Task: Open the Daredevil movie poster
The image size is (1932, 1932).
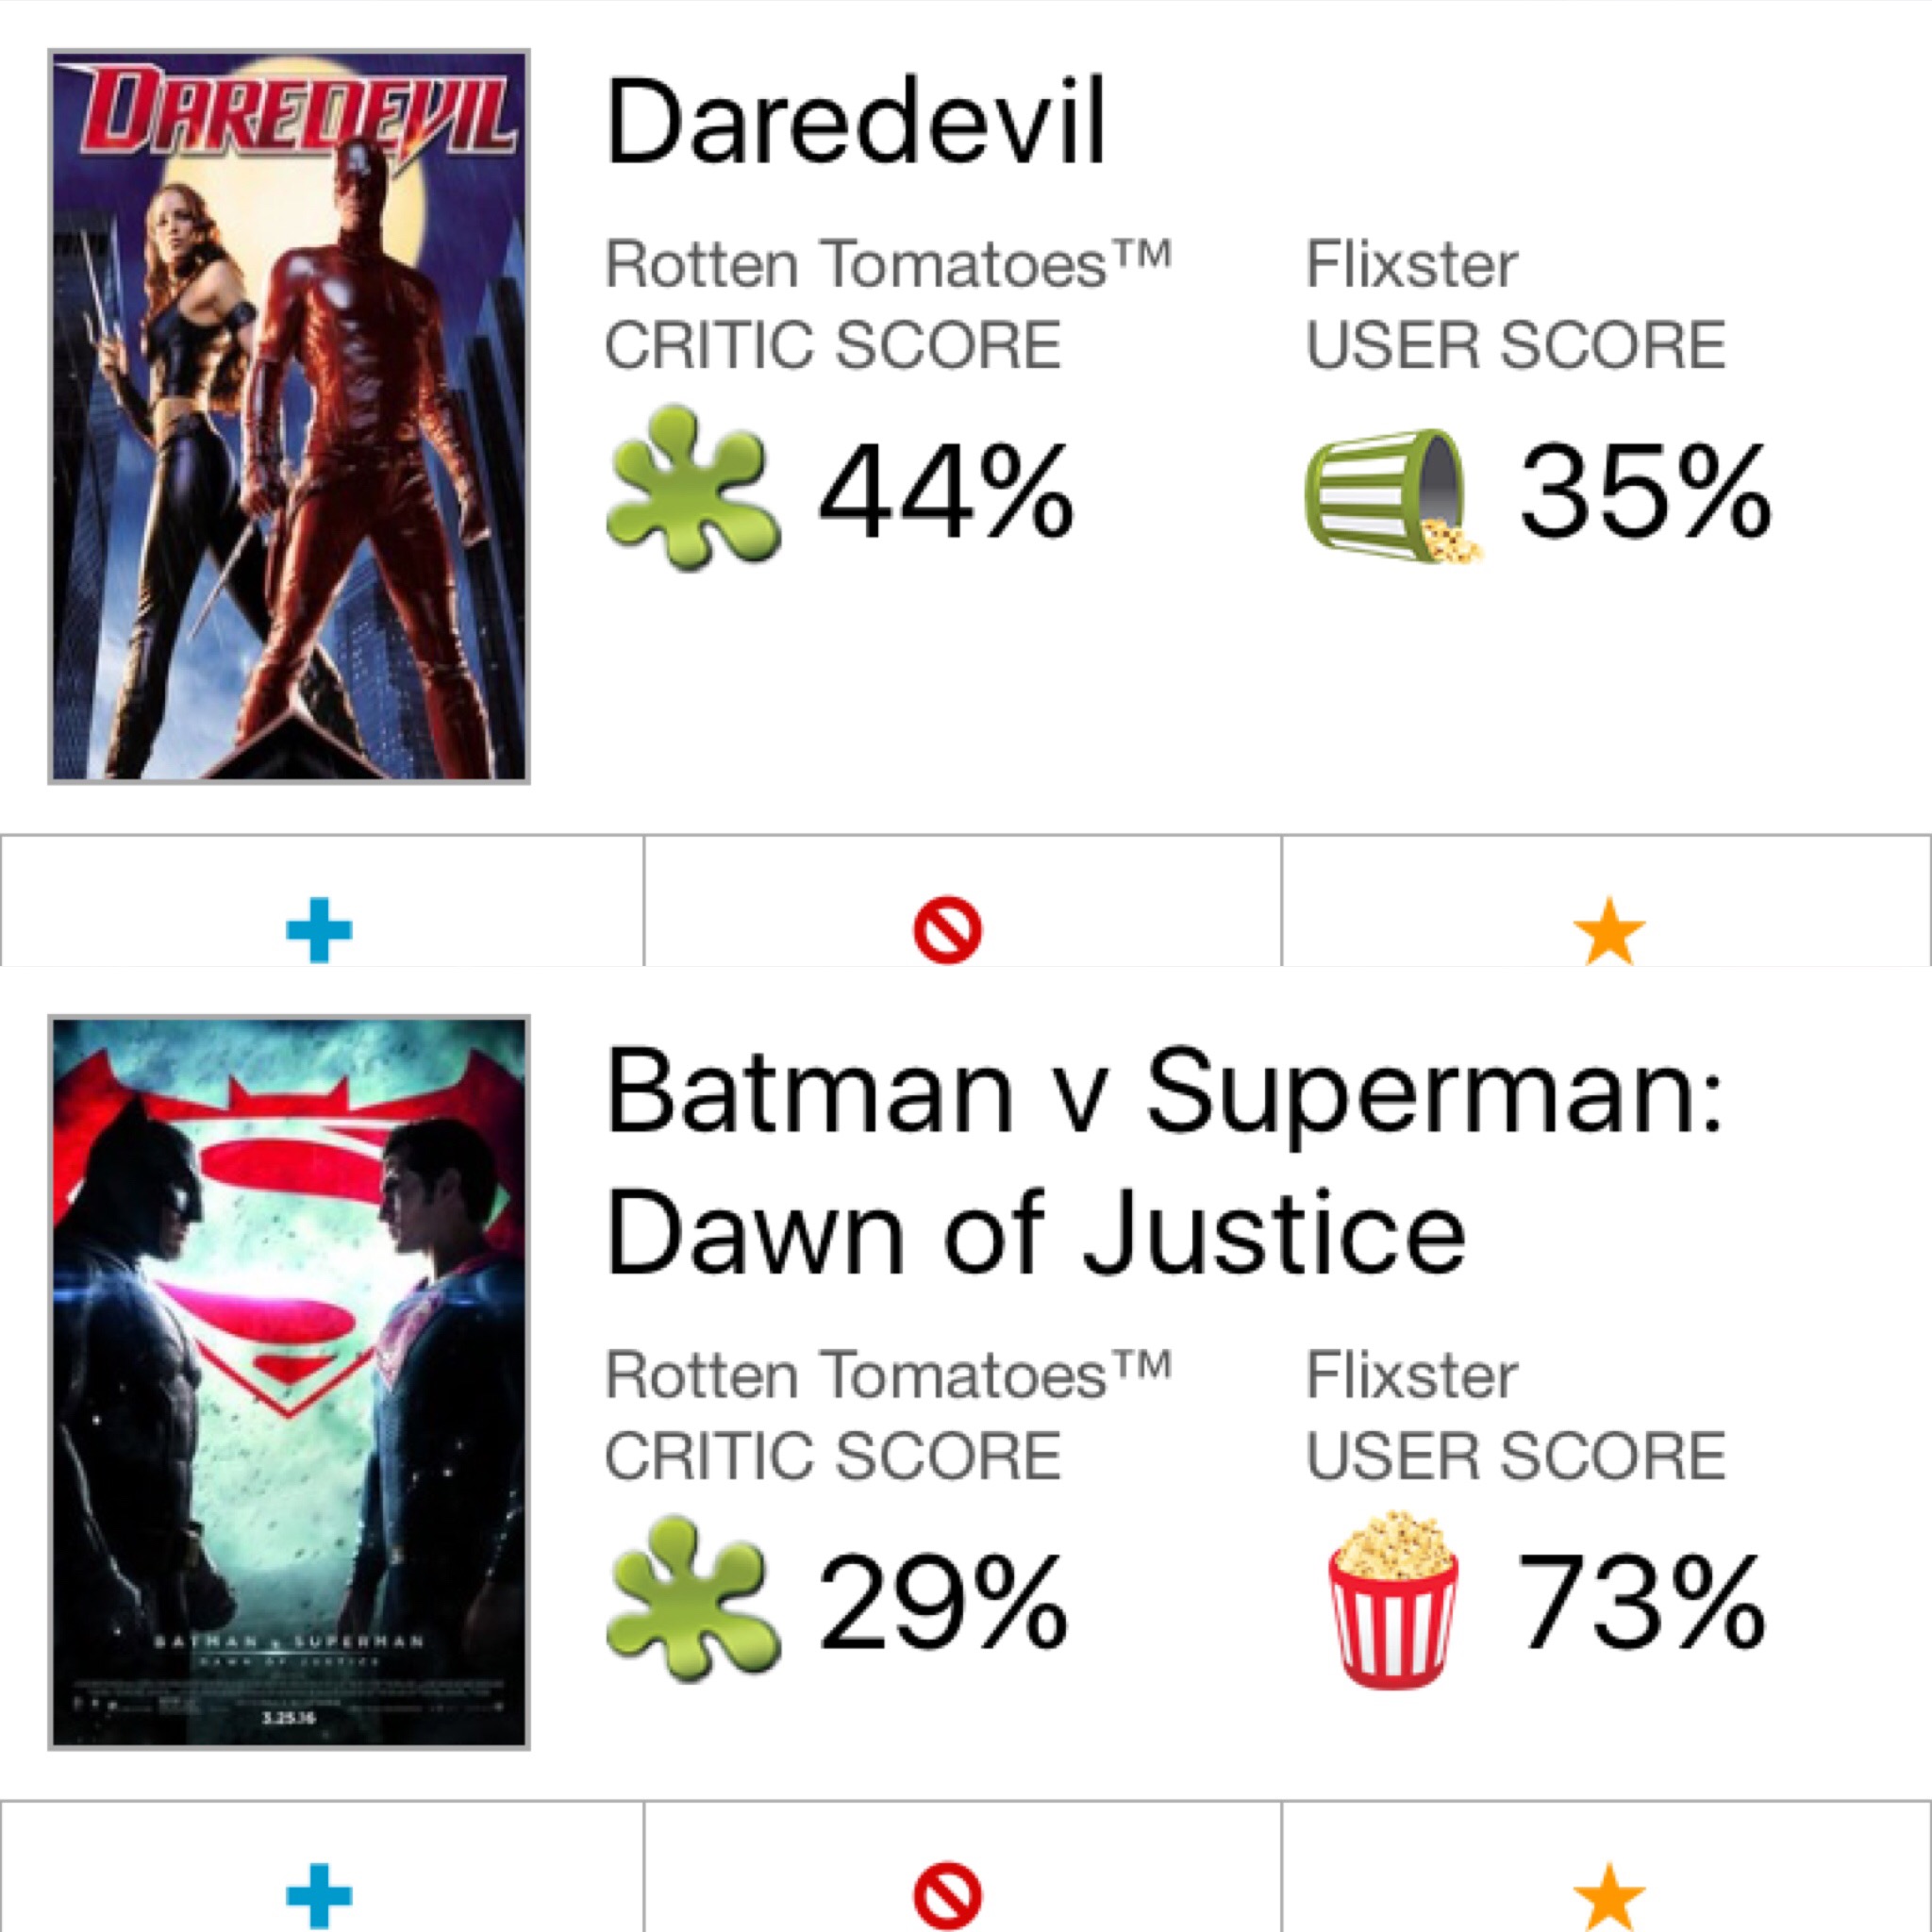Action: [x=289, y=415]
